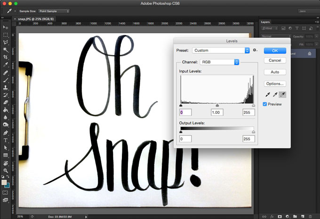The height and width of the screenshot is (219, 320).
Task: Toggle shape layer filter in Layers panel
Action: point(304,28)
